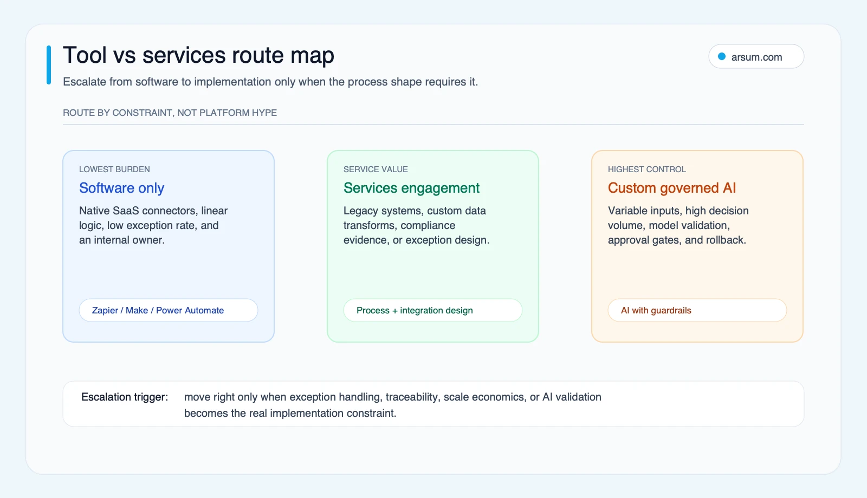Click the LOWEST BURDEN label
The height and width of the screenshot is (498, 867).
coord(114,169)
